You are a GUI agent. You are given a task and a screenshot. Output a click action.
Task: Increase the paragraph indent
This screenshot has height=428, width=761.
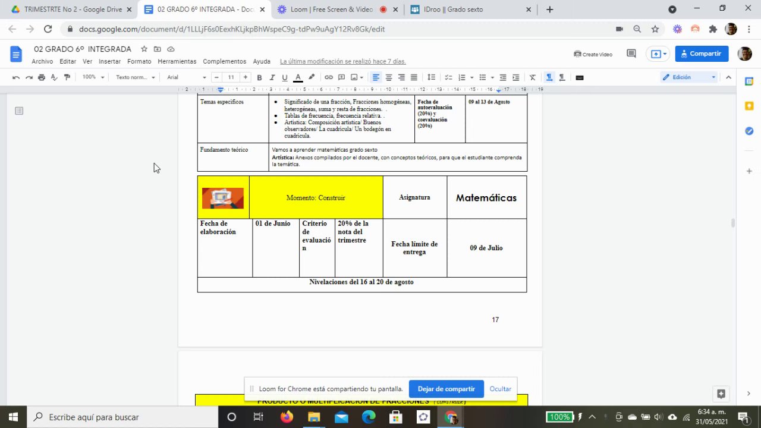pos(516,77)
